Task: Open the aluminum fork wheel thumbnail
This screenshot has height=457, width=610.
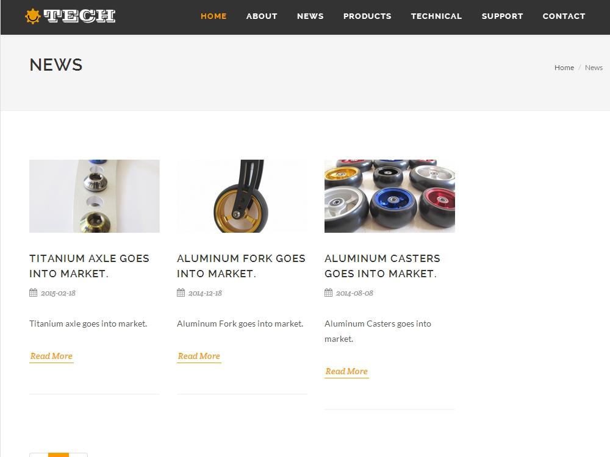Action: pyautogui.click(x=242, y=196)
